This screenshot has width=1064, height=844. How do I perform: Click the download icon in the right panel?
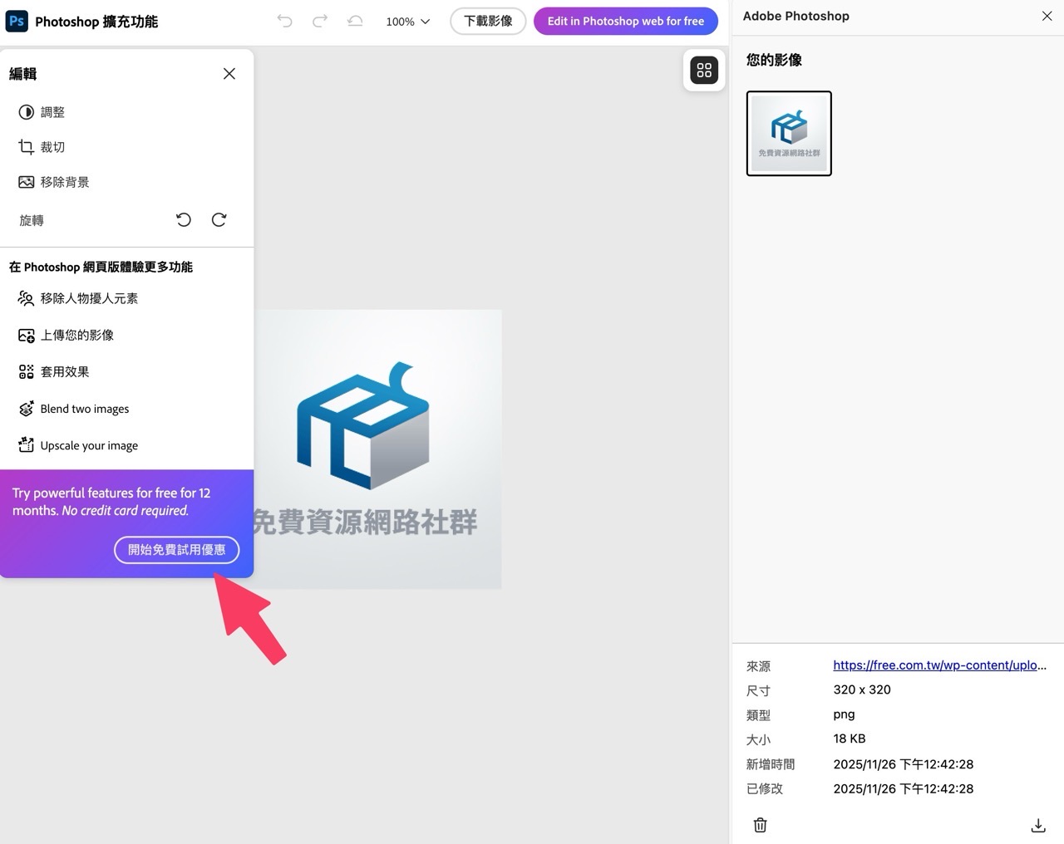(x=1038, y=825)
